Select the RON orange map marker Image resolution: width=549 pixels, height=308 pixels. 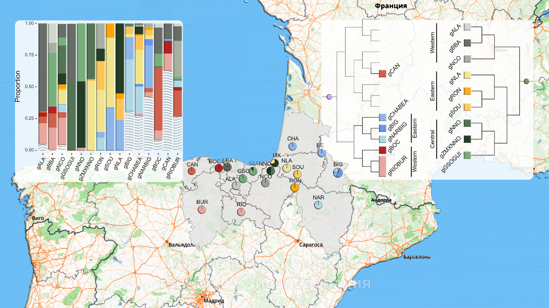pyautogui.click(x=295, y=187)
